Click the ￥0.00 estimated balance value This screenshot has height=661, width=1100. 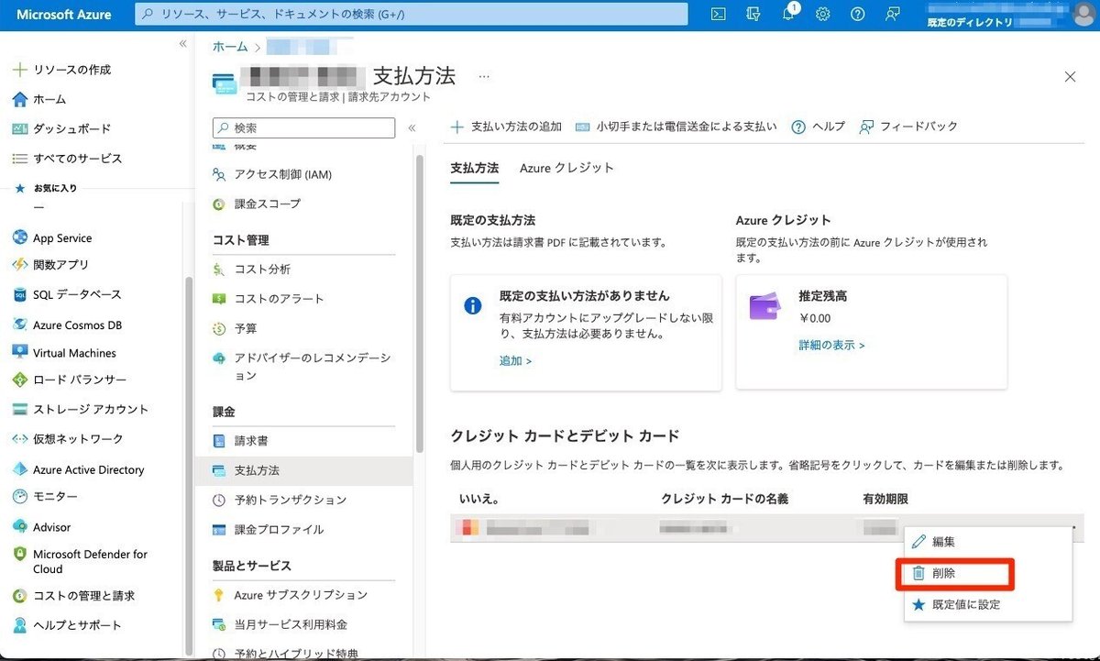pos(815,319)
